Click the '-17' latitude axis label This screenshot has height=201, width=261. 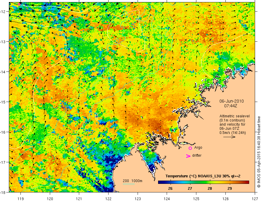(4, 162)
